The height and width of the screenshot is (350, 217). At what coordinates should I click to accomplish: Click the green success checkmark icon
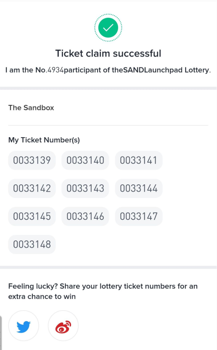click(108, 28)
